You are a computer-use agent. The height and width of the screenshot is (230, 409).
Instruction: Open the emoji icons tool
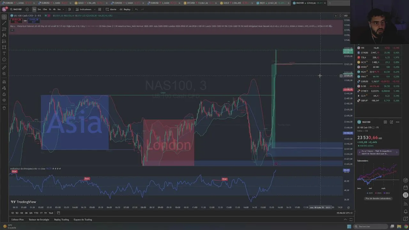point(4,59)
